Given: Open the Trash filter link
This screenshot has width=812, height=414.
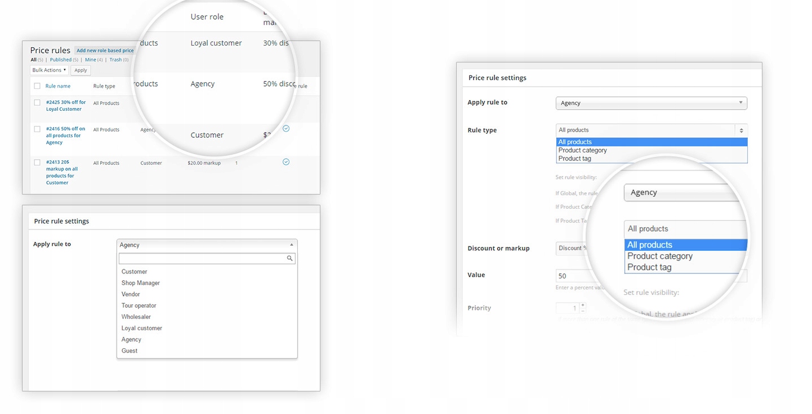Looking at the screenshot, I should coord(115,60).
